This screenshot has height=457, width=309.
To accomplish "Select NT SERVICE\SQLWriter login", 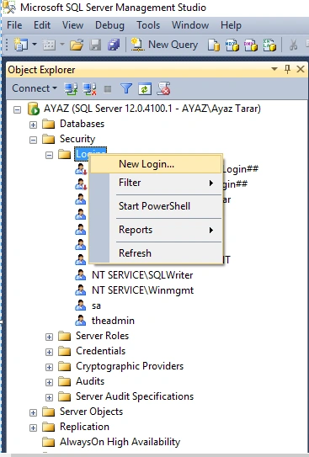I will (x=142, y=275).
